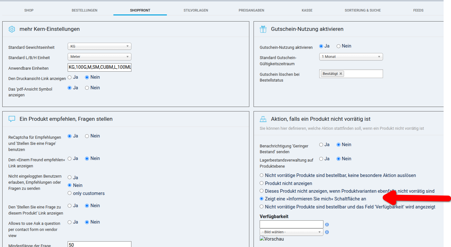Image resolution: width=451 pixels, height=247 pixels.
Task: Click the Anwendbare Einheiten text field
Action: pyautogui.click(x=99, y=67)
